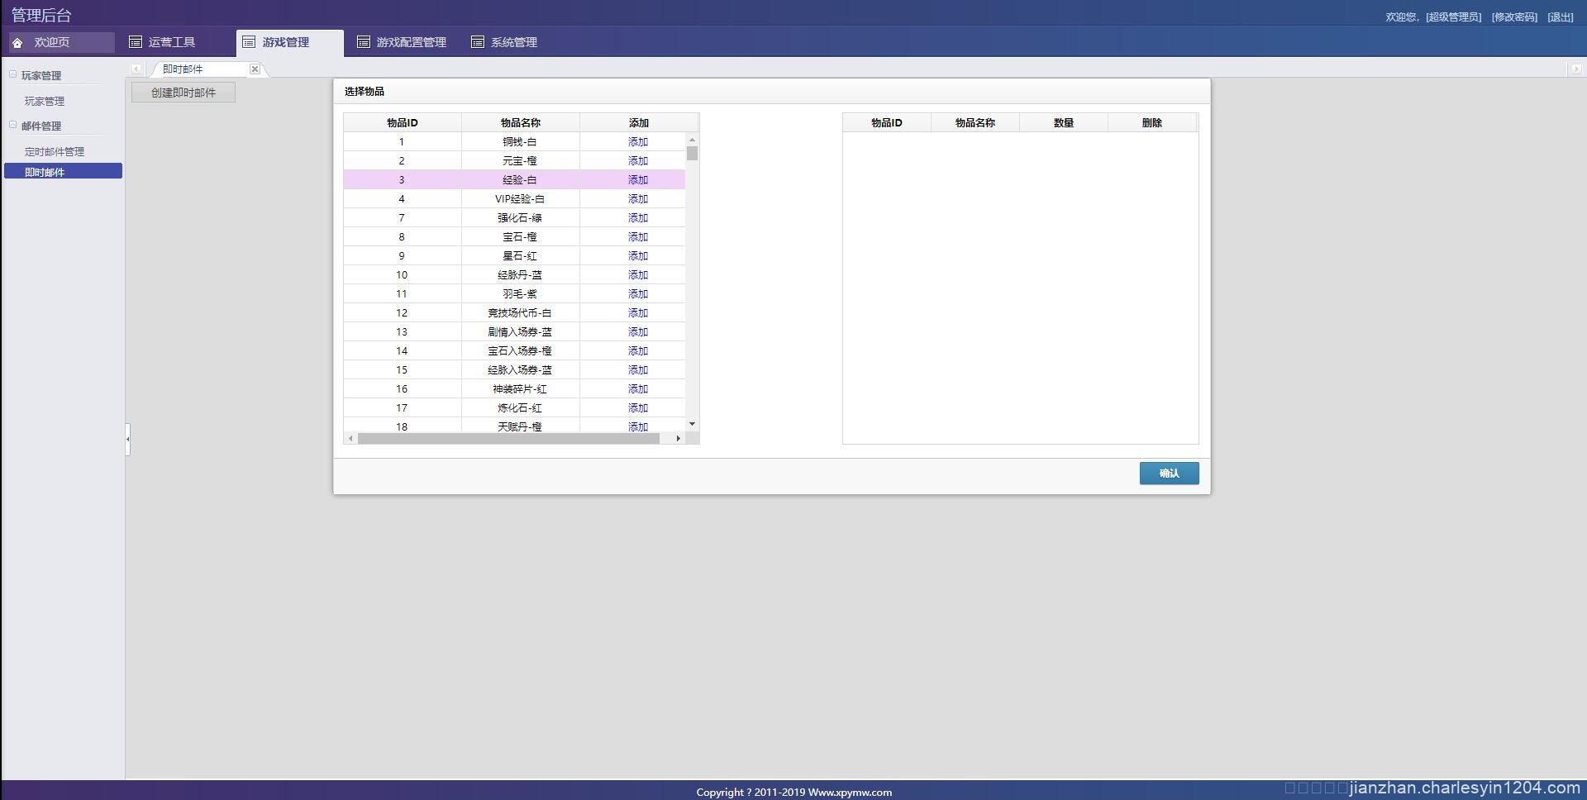Add item 经验-白 via its 添加 link
This screenshot has width=1587, height=800.
(638, 180)
